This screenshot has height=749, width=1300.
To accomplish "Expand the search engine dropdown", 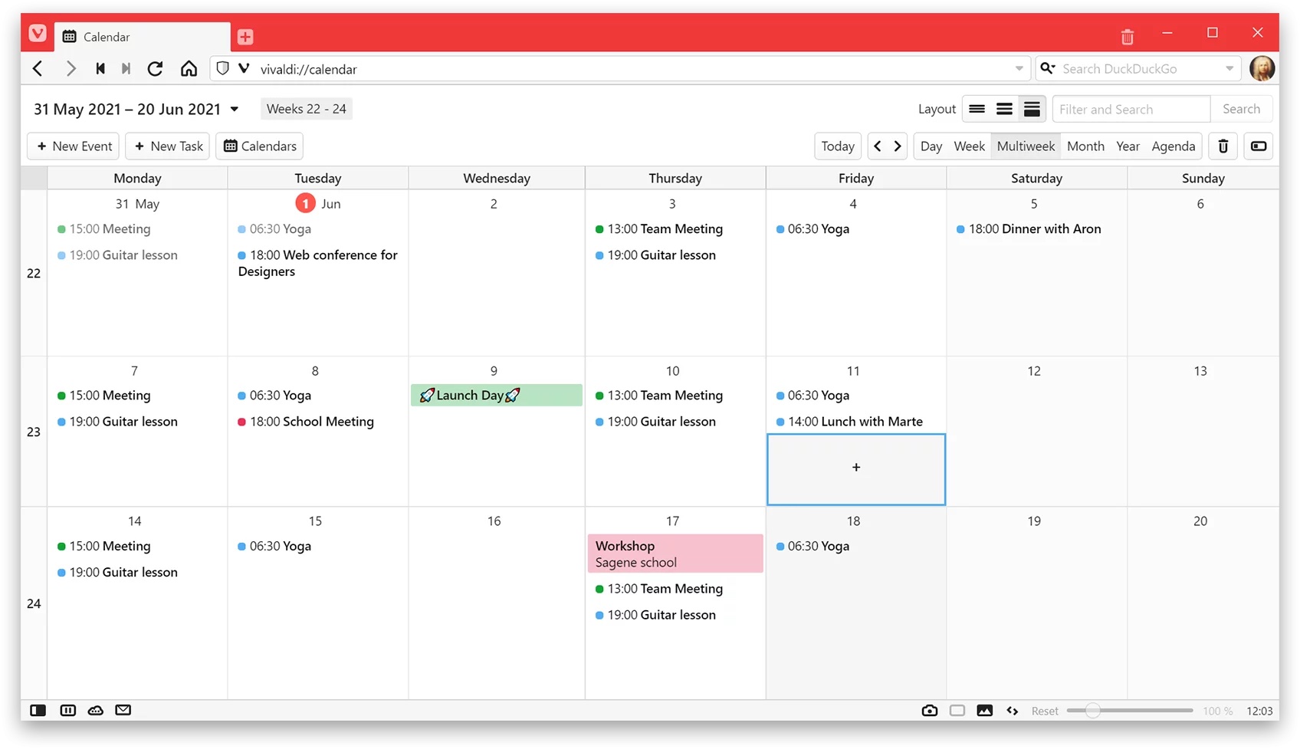I will (1229, 69).
